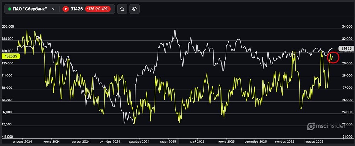The image size is (355, 146).
Task: Select июль 2025 on the time axis
Action: 226,142
